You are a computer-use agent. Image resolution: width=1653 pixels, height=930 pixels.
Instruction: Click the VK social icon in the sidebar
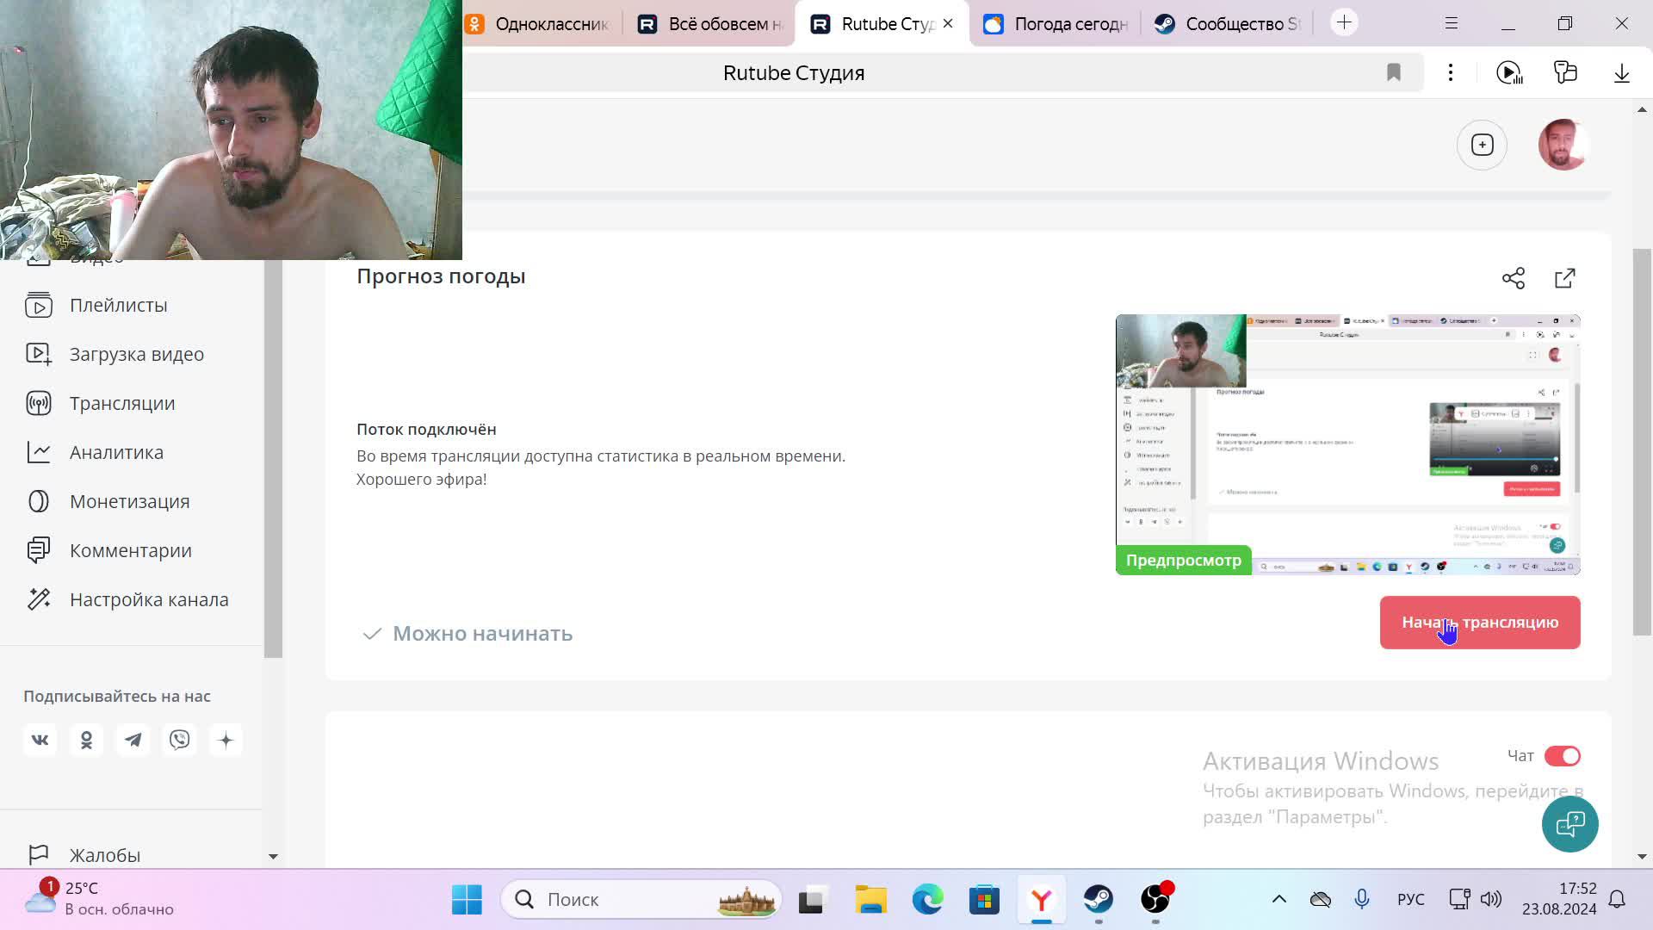[40, 740]
